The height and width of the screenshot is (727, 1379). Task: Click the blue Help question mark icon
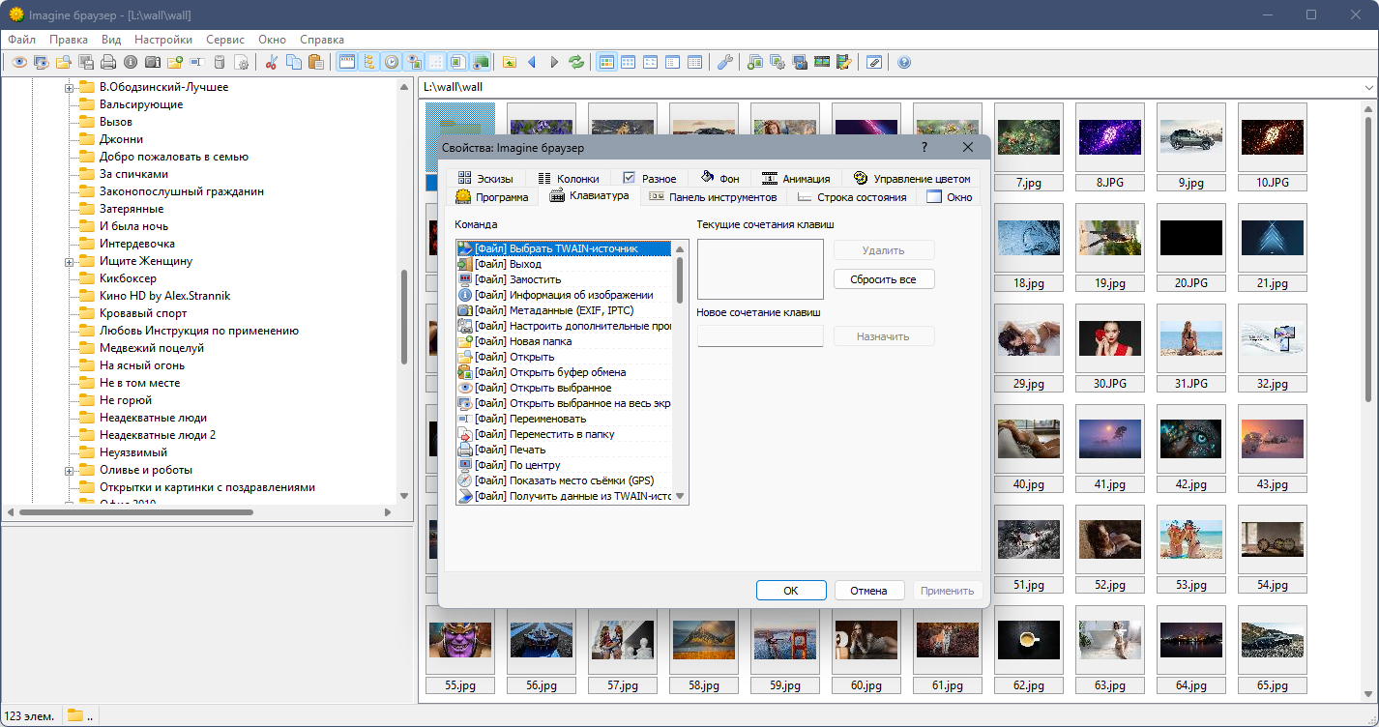[904, 63]
